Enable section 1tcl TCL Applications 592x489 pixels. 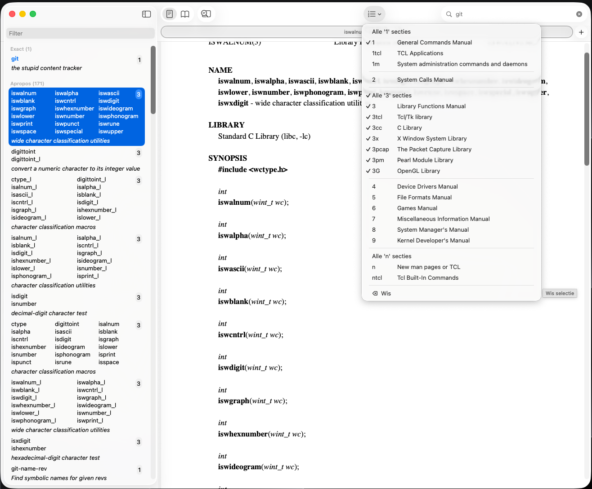click(x=451, y=53)
